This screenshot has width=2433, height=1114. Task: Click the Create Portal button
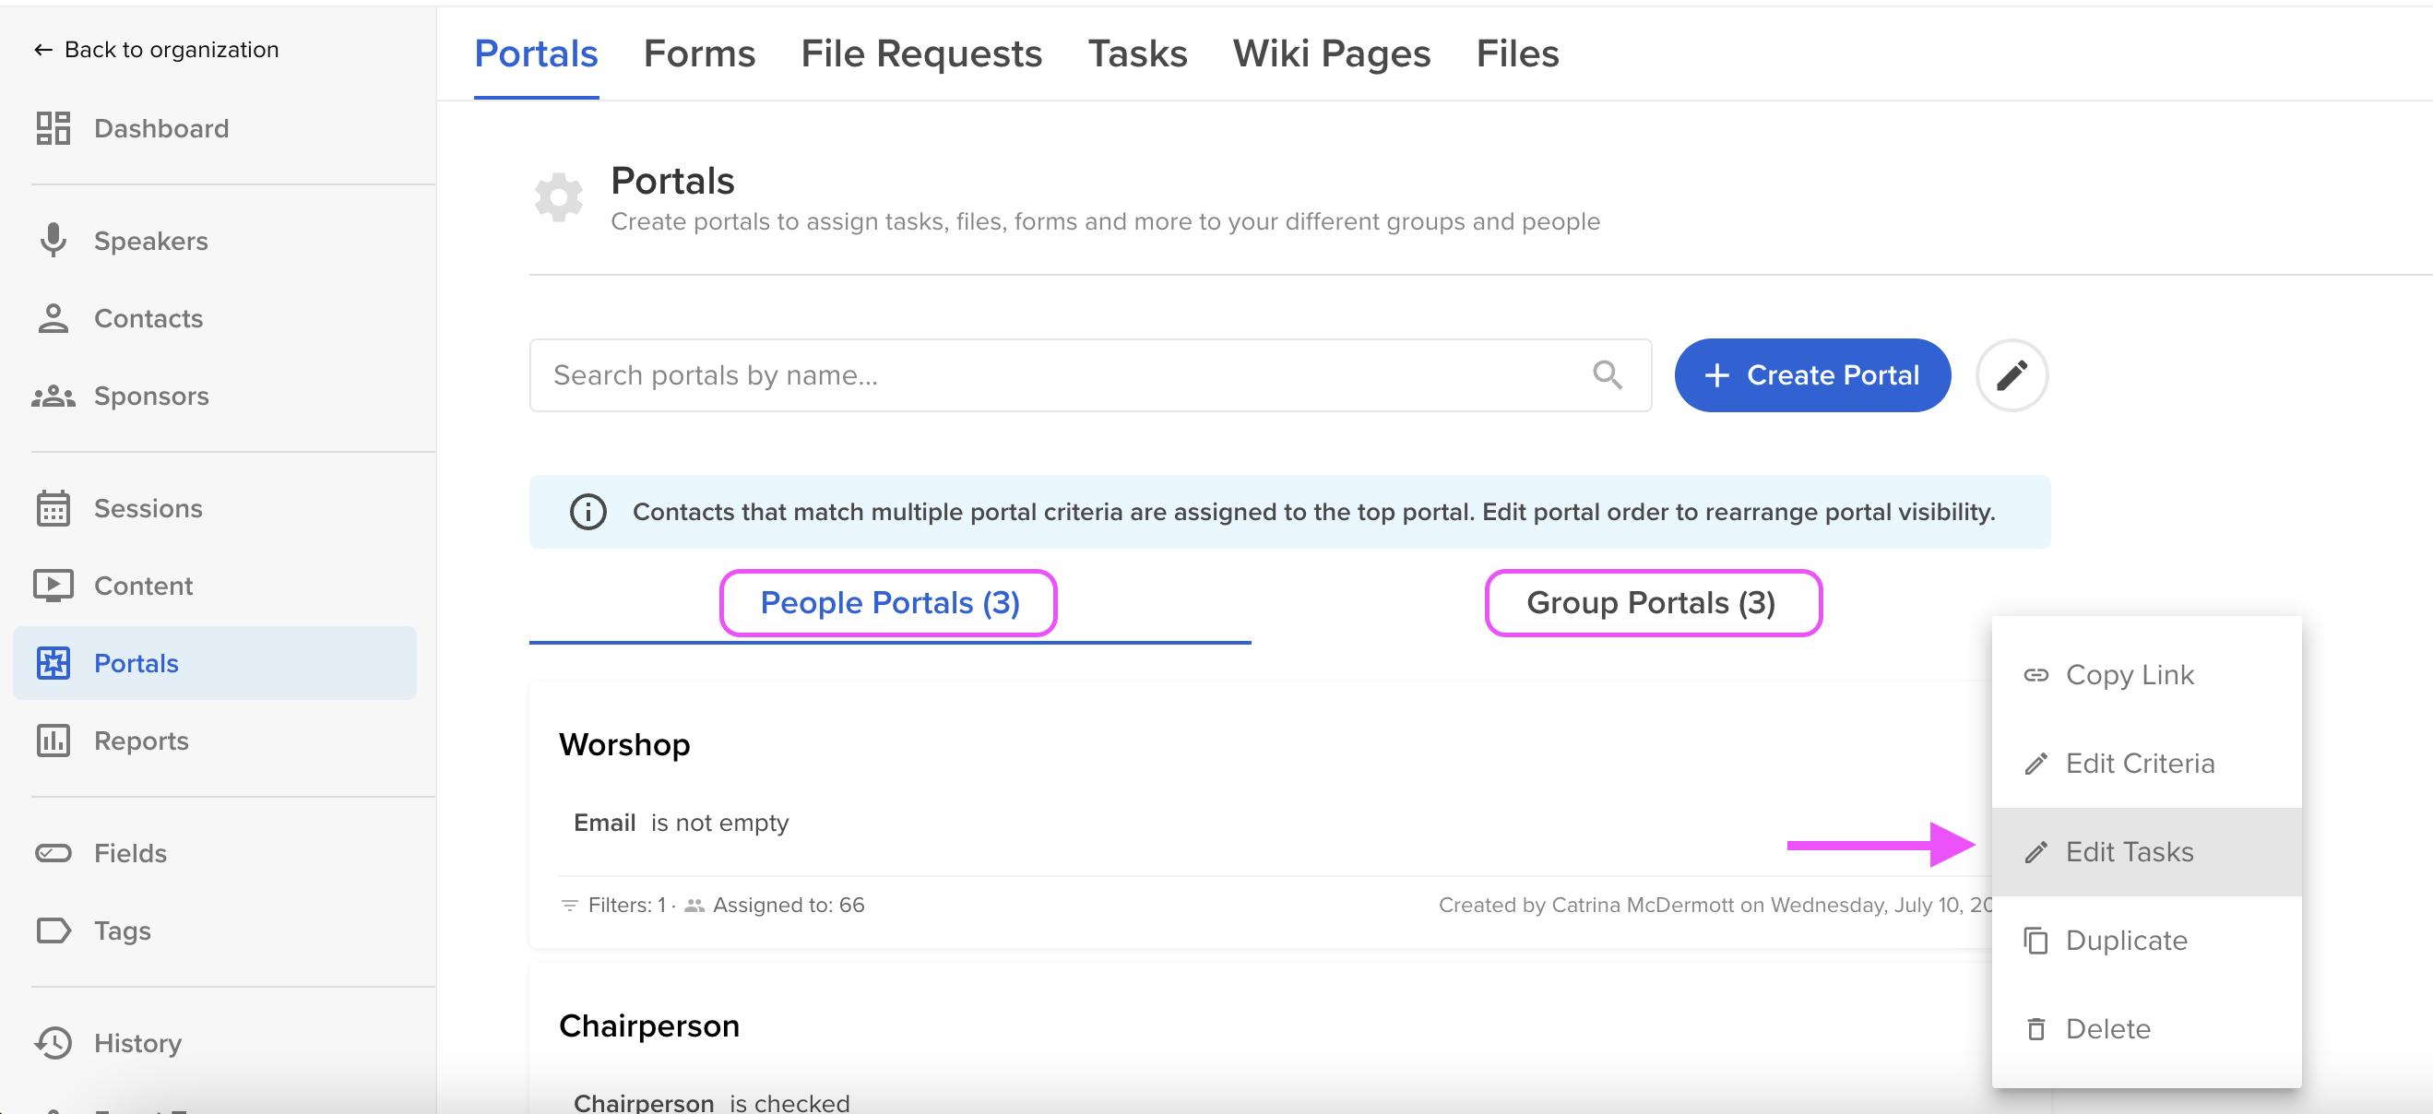click(1811, 374)
